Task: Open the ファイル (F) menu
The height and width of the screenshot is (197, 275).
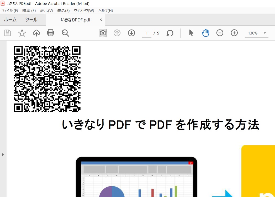Action: pos(10,11)
